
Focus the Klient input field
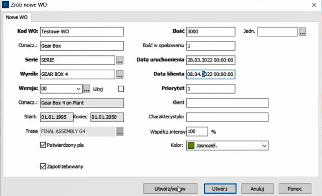click(227, 103)
